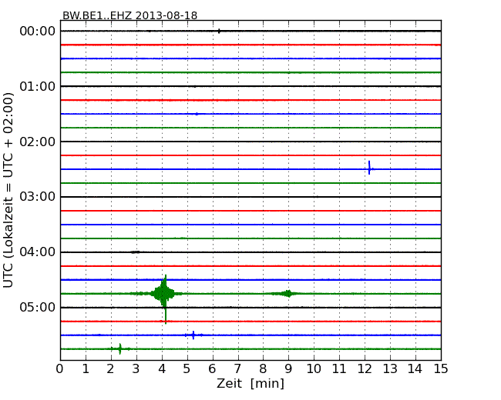This screenshot has width=501, height=400.
Task: Click the x-axis tick label 9
Action: (288, 369)
